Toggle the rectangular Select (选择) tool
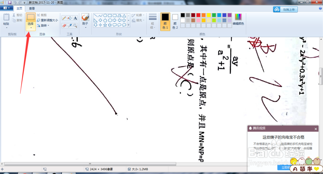 point(31,17)
